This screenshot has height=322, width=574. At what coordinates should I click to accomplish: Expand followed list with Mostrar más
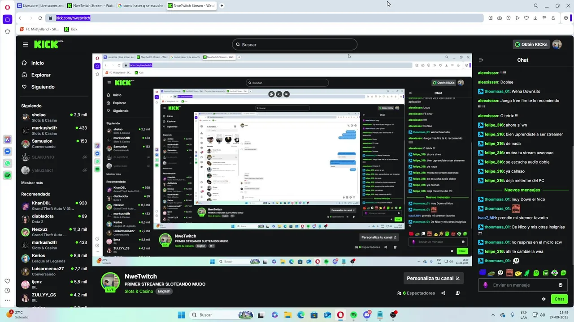point(32,183)
